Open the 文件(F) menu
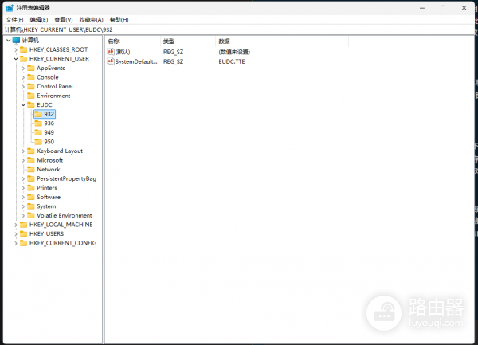Viewport: 478px width, 345px height. 14,20
